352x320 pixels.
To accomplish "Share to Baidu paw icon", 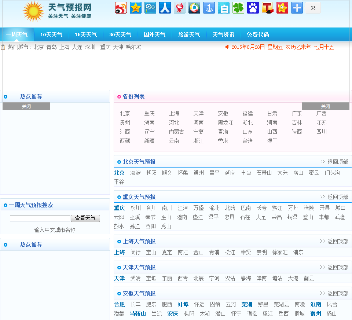I will tap(253, 8).
